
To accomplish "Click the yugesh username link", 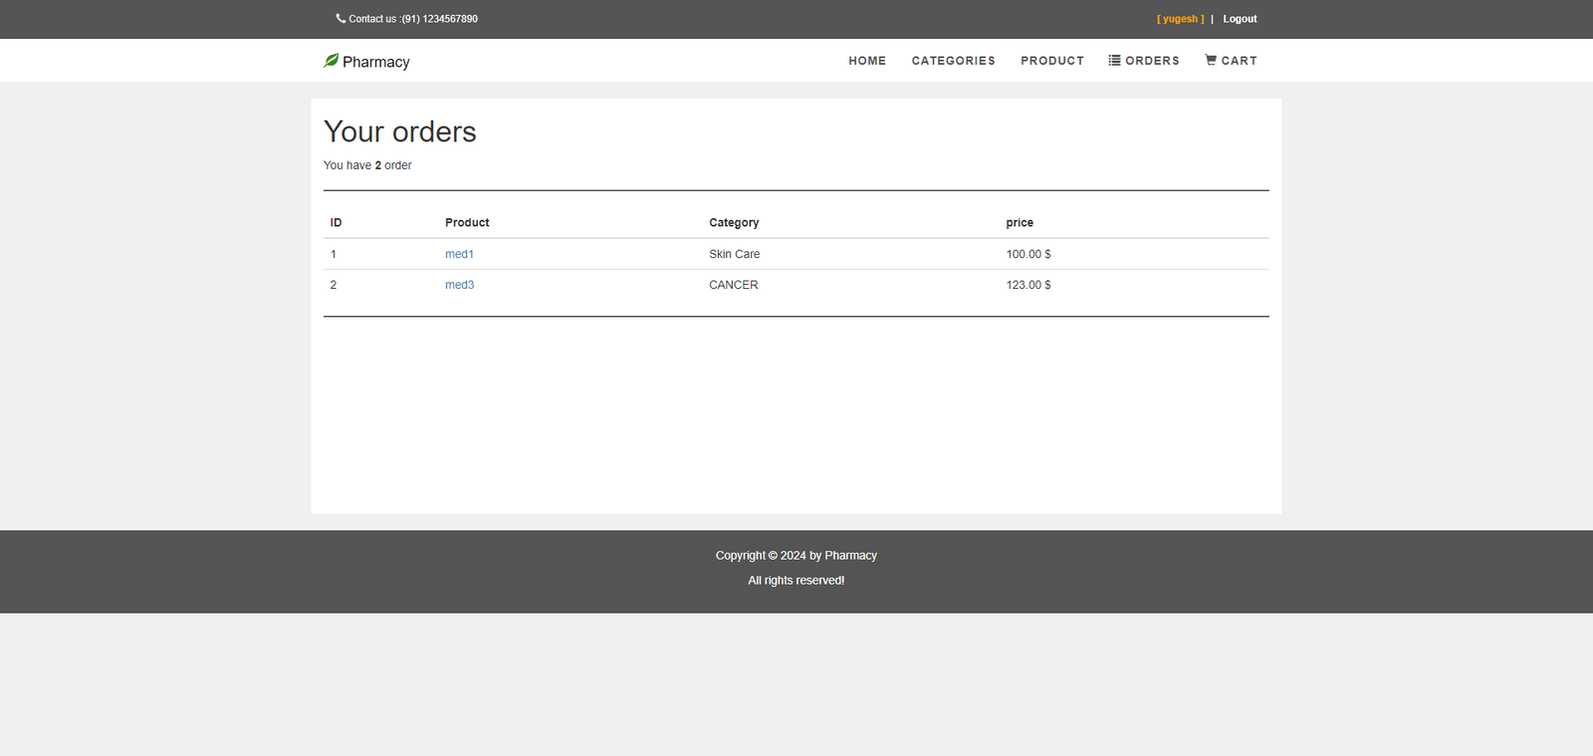I will (1180, 19).
